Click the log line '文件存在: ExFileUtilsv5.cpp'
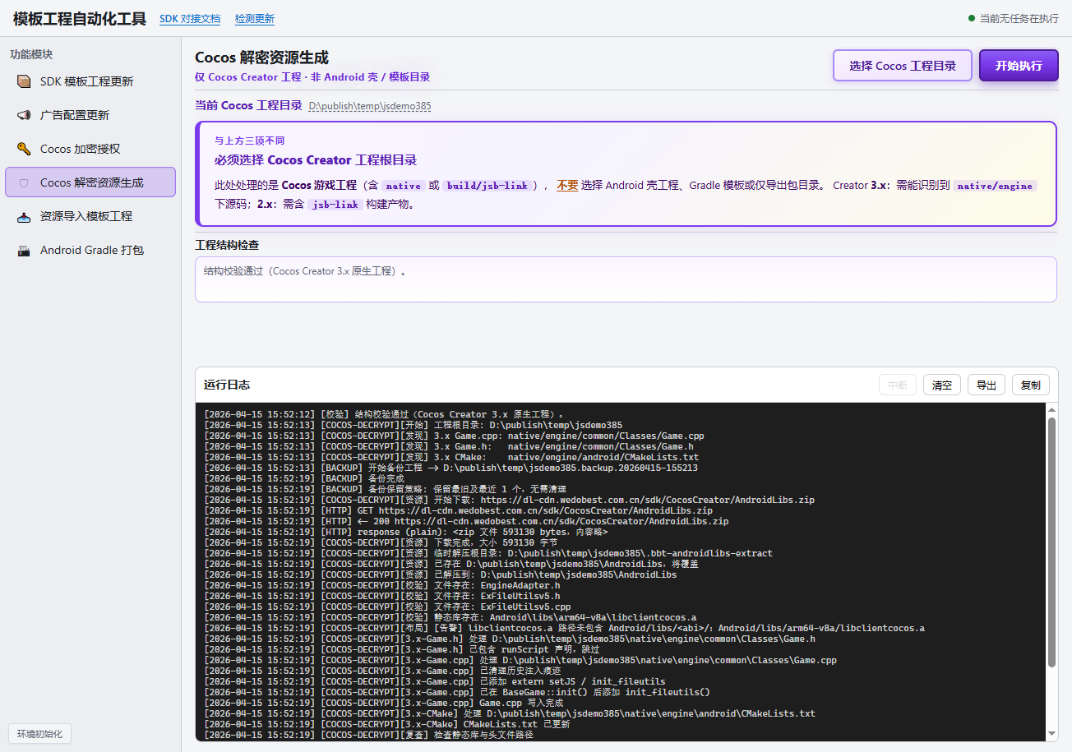This screenshot has height=752, width=1072. tap(387, 607)
